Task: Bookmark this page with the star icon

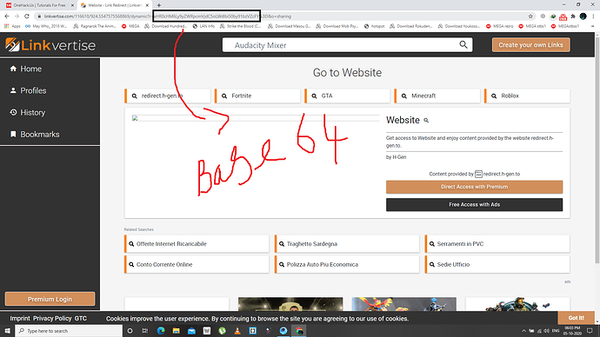Action: coord(530,17)
